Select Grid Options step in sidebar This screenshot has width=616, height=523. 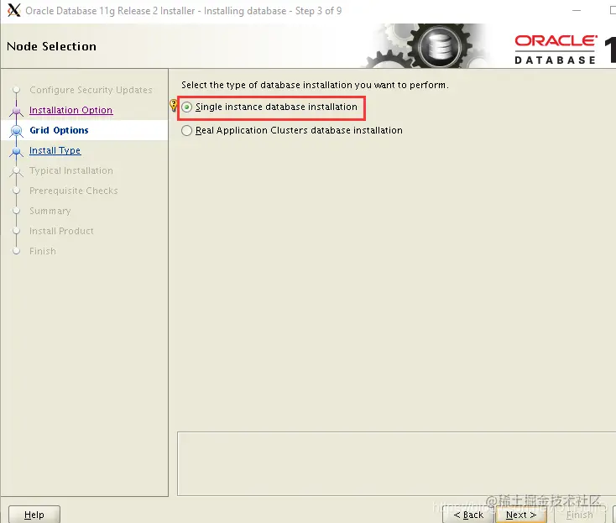pos(59,130)
